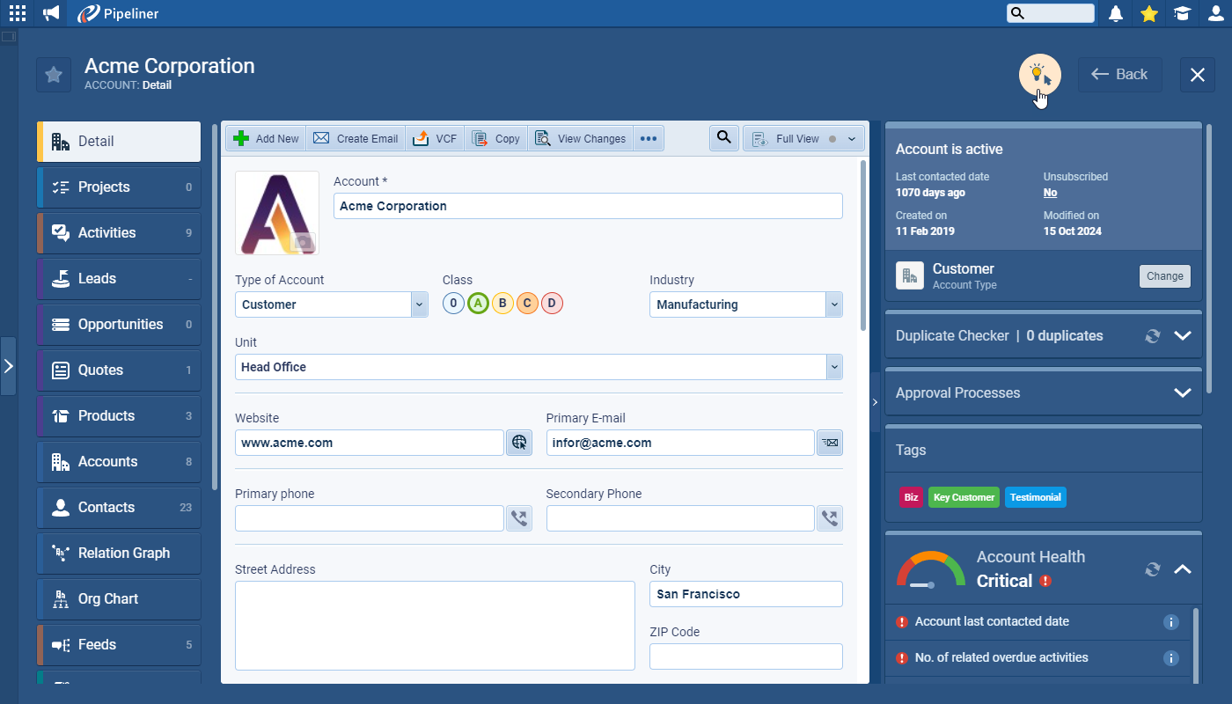Expand the Approval Processes panel

click(x=1182, y=393)
